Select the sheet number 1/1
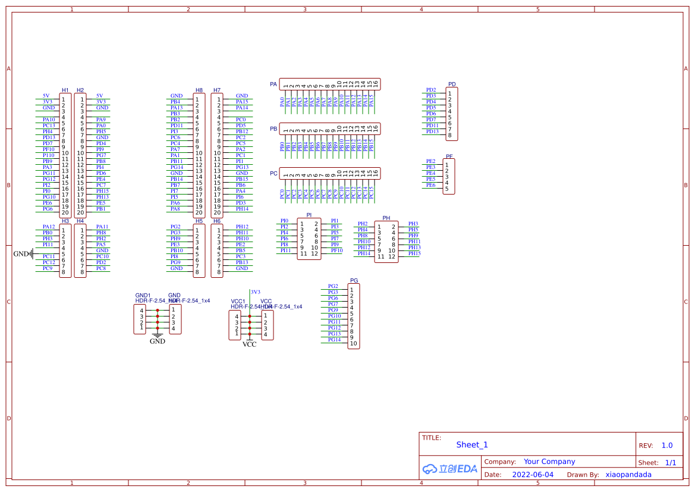The image size is (695, 492). [671, 463]
